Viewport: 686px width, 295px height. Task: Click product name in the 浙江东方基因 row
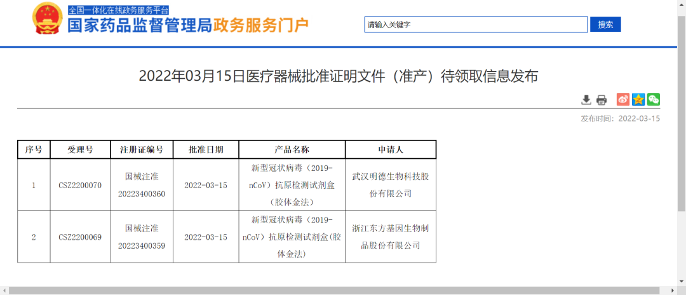[292, 237]
